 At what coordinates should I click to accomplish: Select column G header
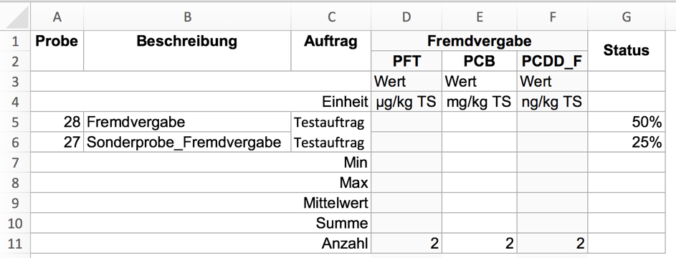[x=627, y=16]
